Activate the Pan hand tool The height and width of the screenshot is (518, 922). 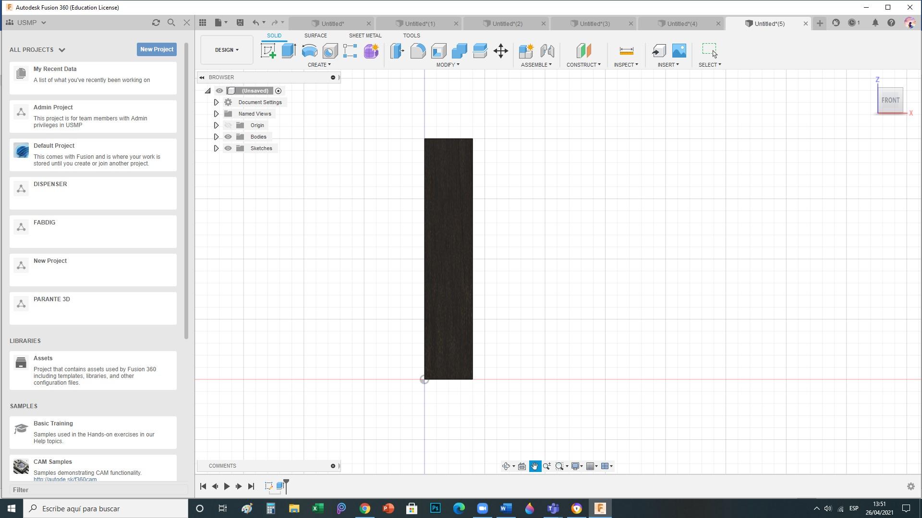(x=535, y=466)
